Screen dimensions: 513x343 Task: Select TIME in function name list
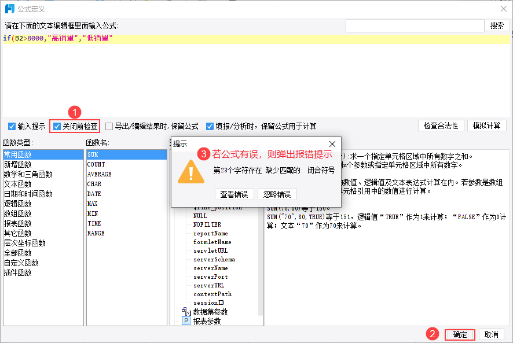pyautogui.click(x=127, y=223)
